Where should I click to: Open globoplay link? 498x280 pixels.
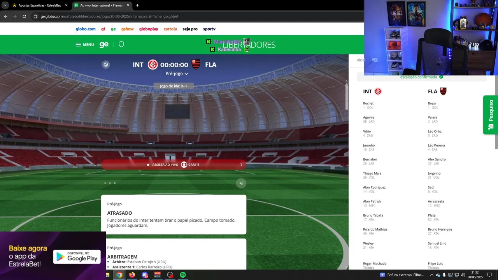click(x=149, y=29)
